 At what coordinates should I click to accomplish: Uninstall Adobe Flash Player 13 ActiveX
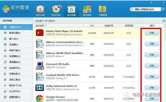[152, 33]
